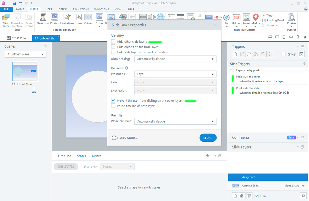Open the Slide Layer tool
This screenshot has width=309, height=201.
point(6,20)
